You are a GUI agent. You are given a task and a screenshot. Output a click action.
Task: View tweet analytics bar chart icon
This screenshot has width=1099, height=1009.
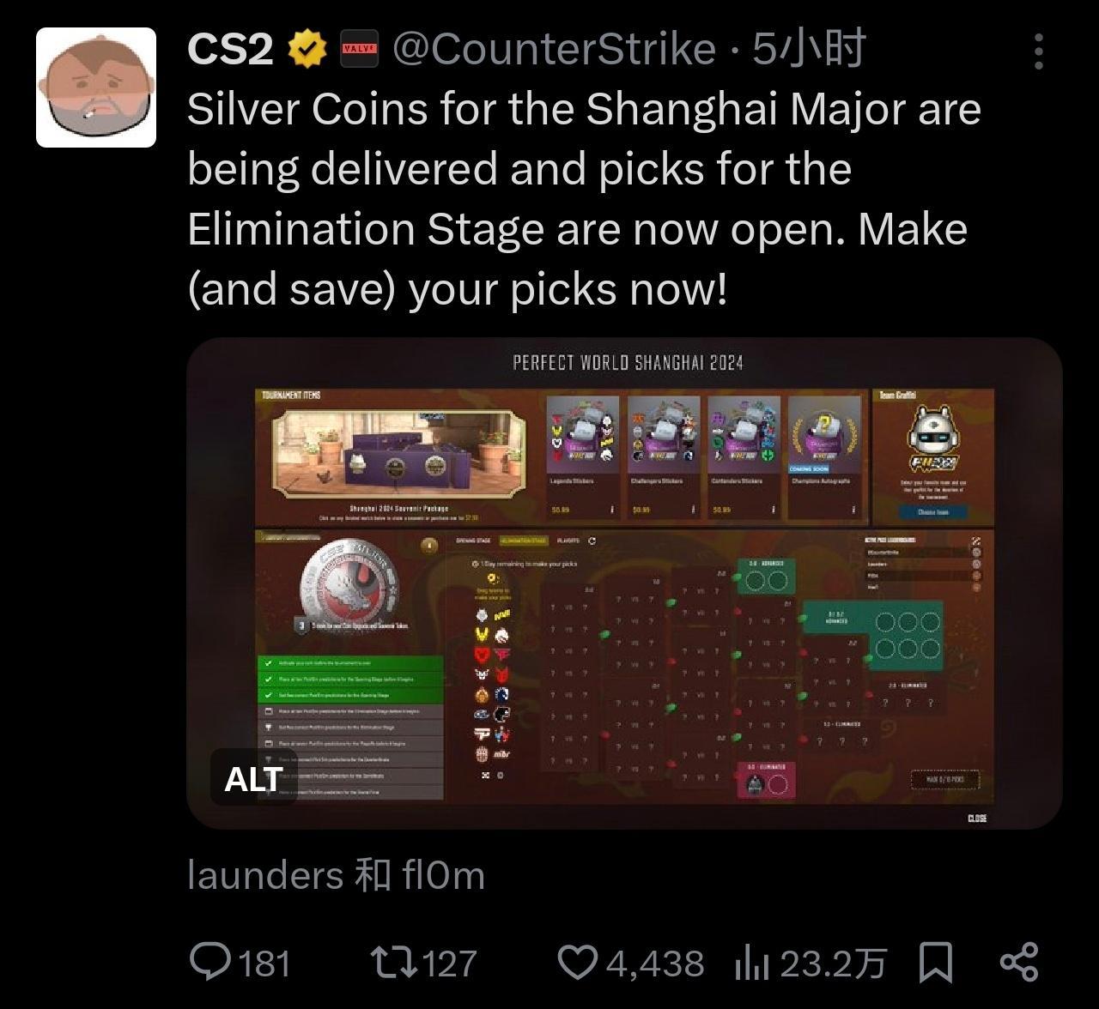(x=751, y=964)
